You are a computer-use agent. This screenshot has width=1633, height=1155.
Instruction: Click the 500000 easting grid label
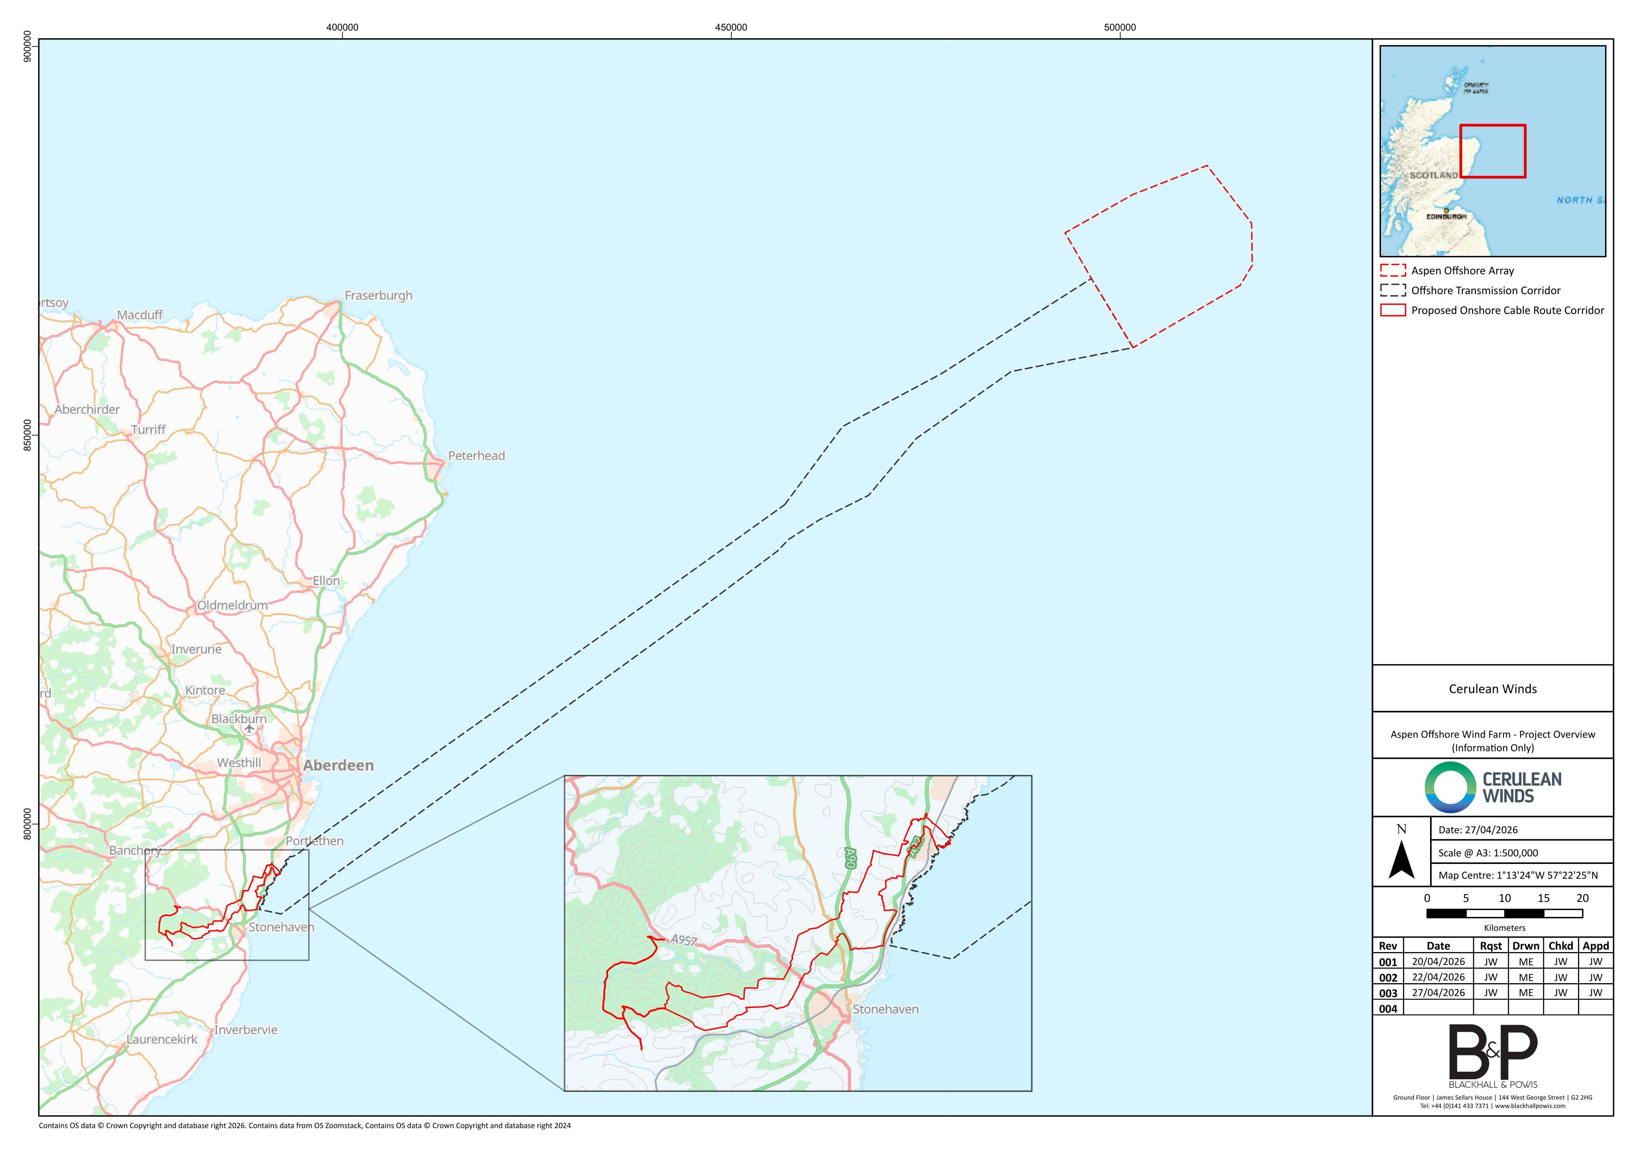point(1120,28)
